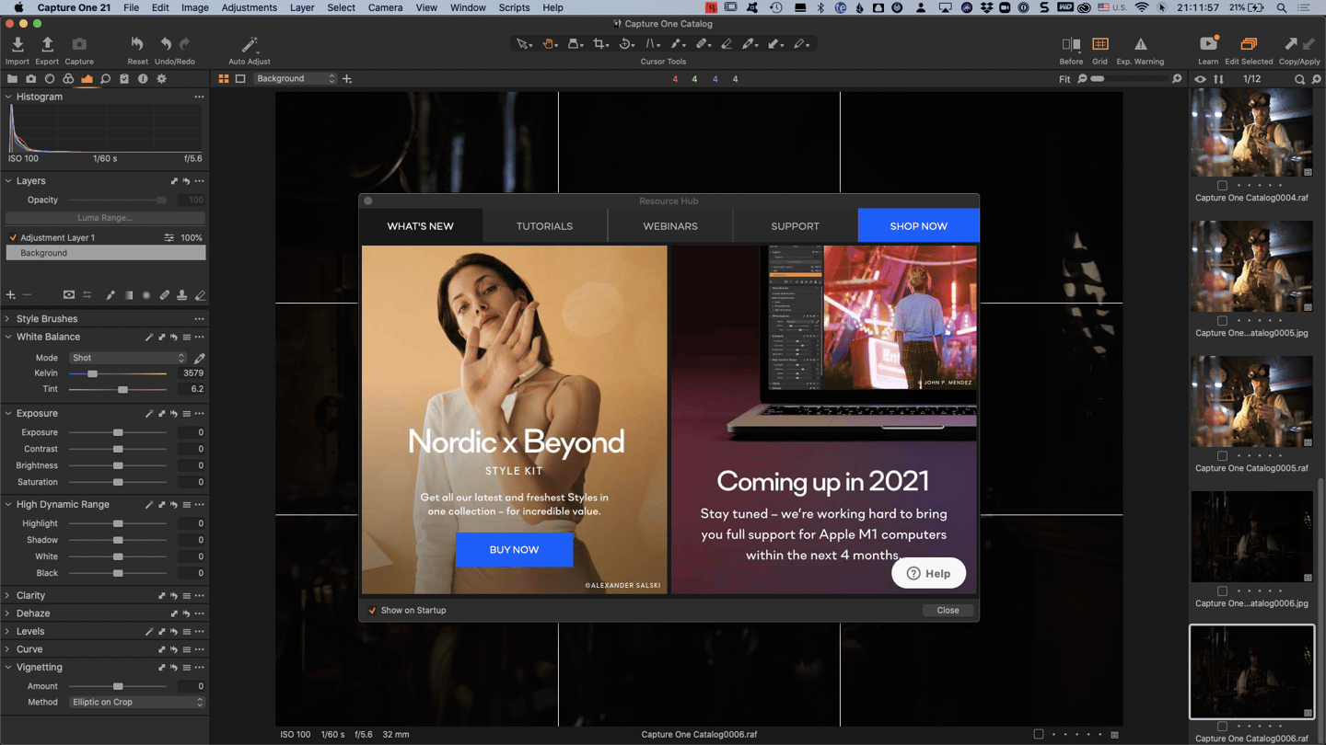Open the Background layer selector dropdown

pyautogui.click(x=296, y=79)
